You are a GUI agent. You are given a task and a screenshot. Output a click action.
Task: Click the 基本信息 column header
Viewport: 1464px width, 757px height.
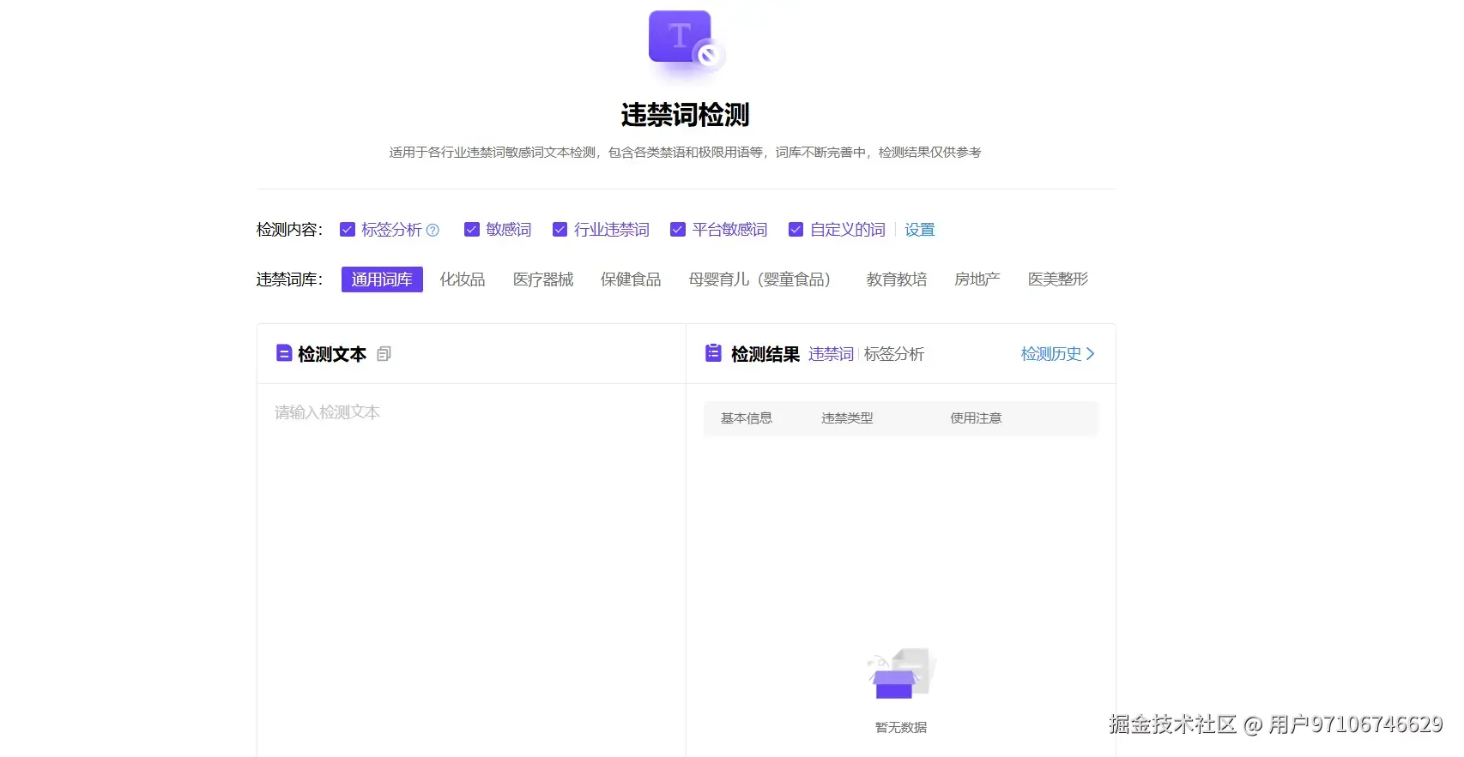(747, 418)
